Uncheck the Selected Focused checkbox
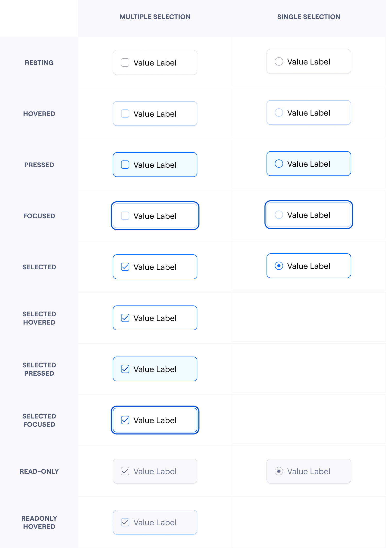 (125, 420)
